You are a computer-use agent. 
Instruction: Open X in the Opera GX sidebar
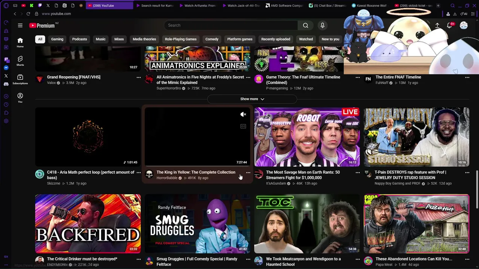coord(6,76)
